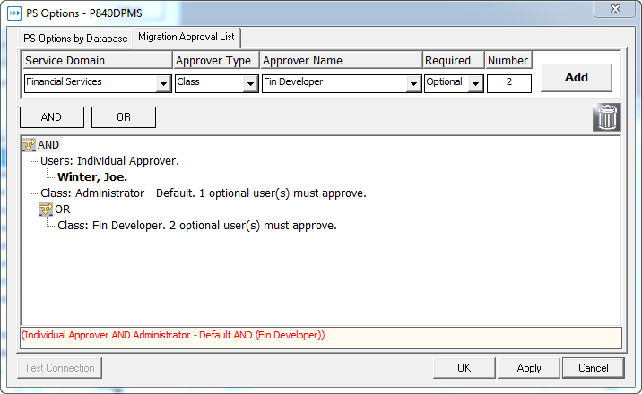Select the Users: Individual Approver item

(109, 161)
